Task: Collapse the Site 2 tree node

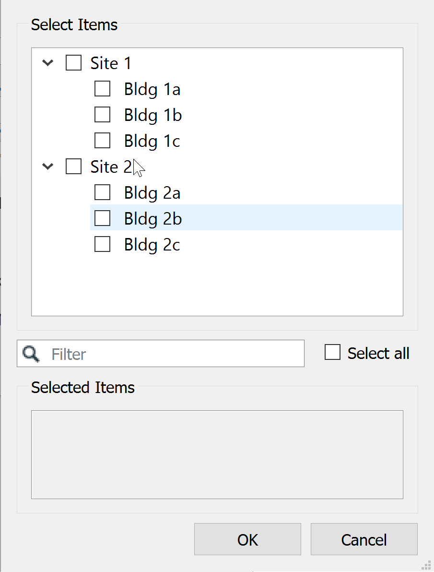Action: point(48,167)
